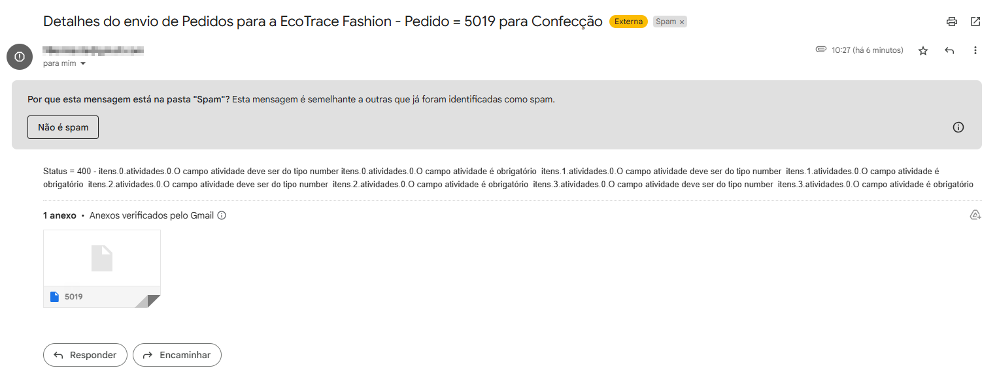Remove the Spam label with its x
The width and height of the screenshot is (997, 381).
(x=682, y=22)
